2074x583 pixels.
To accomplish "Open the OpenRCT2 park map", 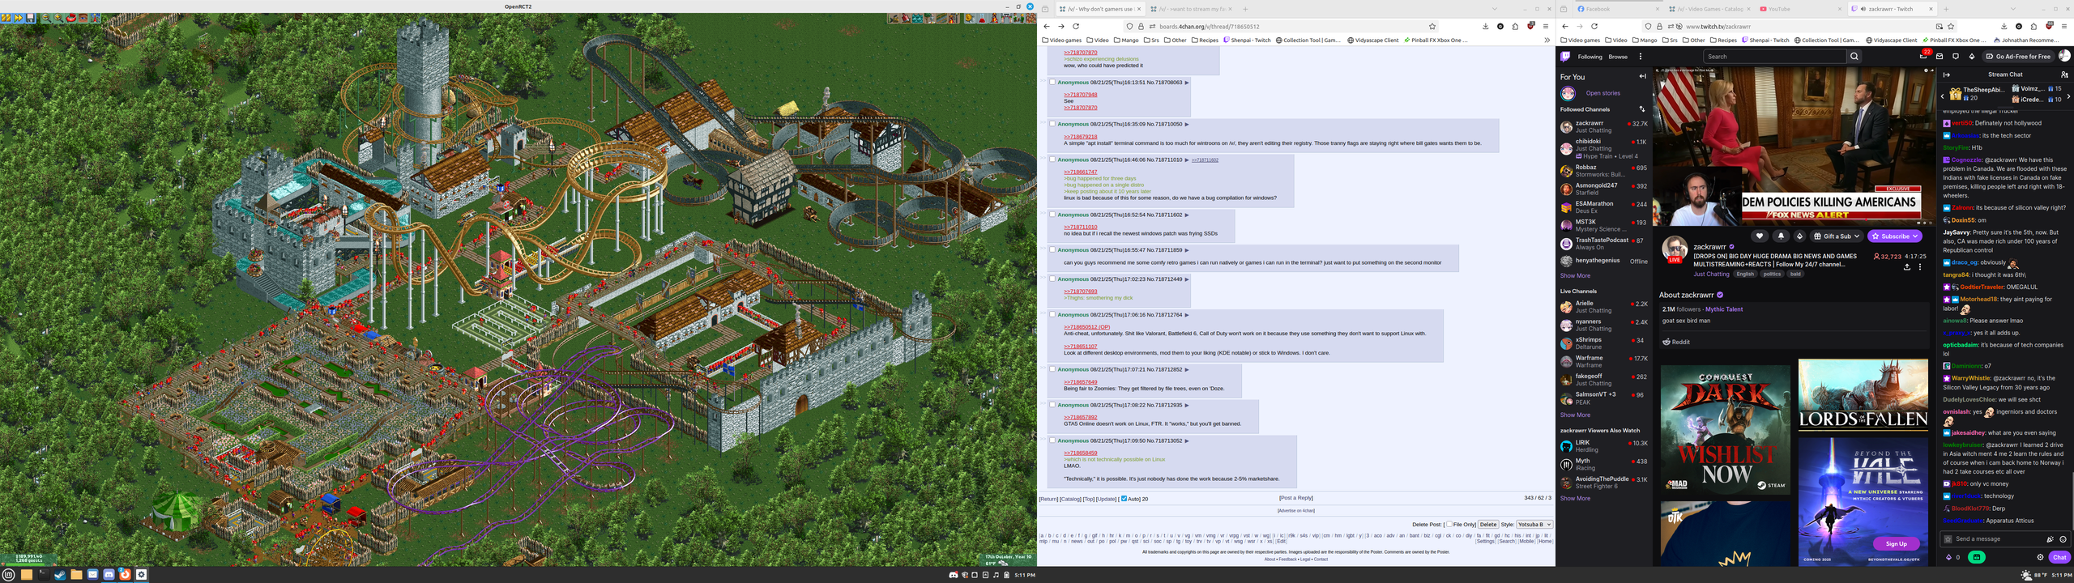I will tap(95, 18).
